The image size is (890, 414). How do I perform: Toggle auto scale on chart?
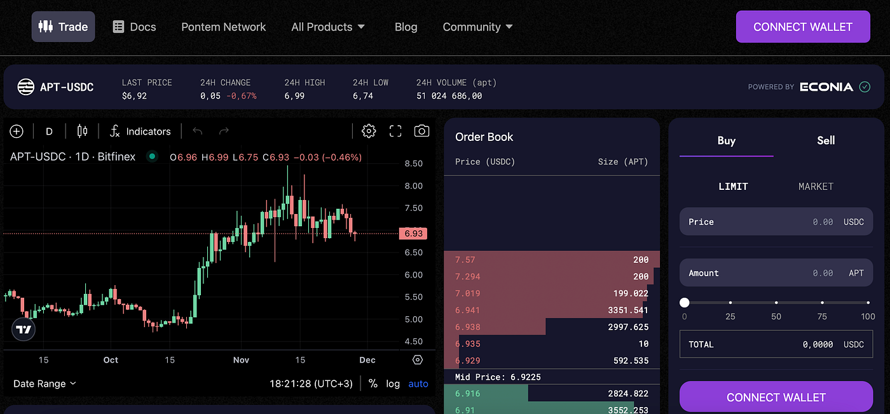tap(418, 384)
